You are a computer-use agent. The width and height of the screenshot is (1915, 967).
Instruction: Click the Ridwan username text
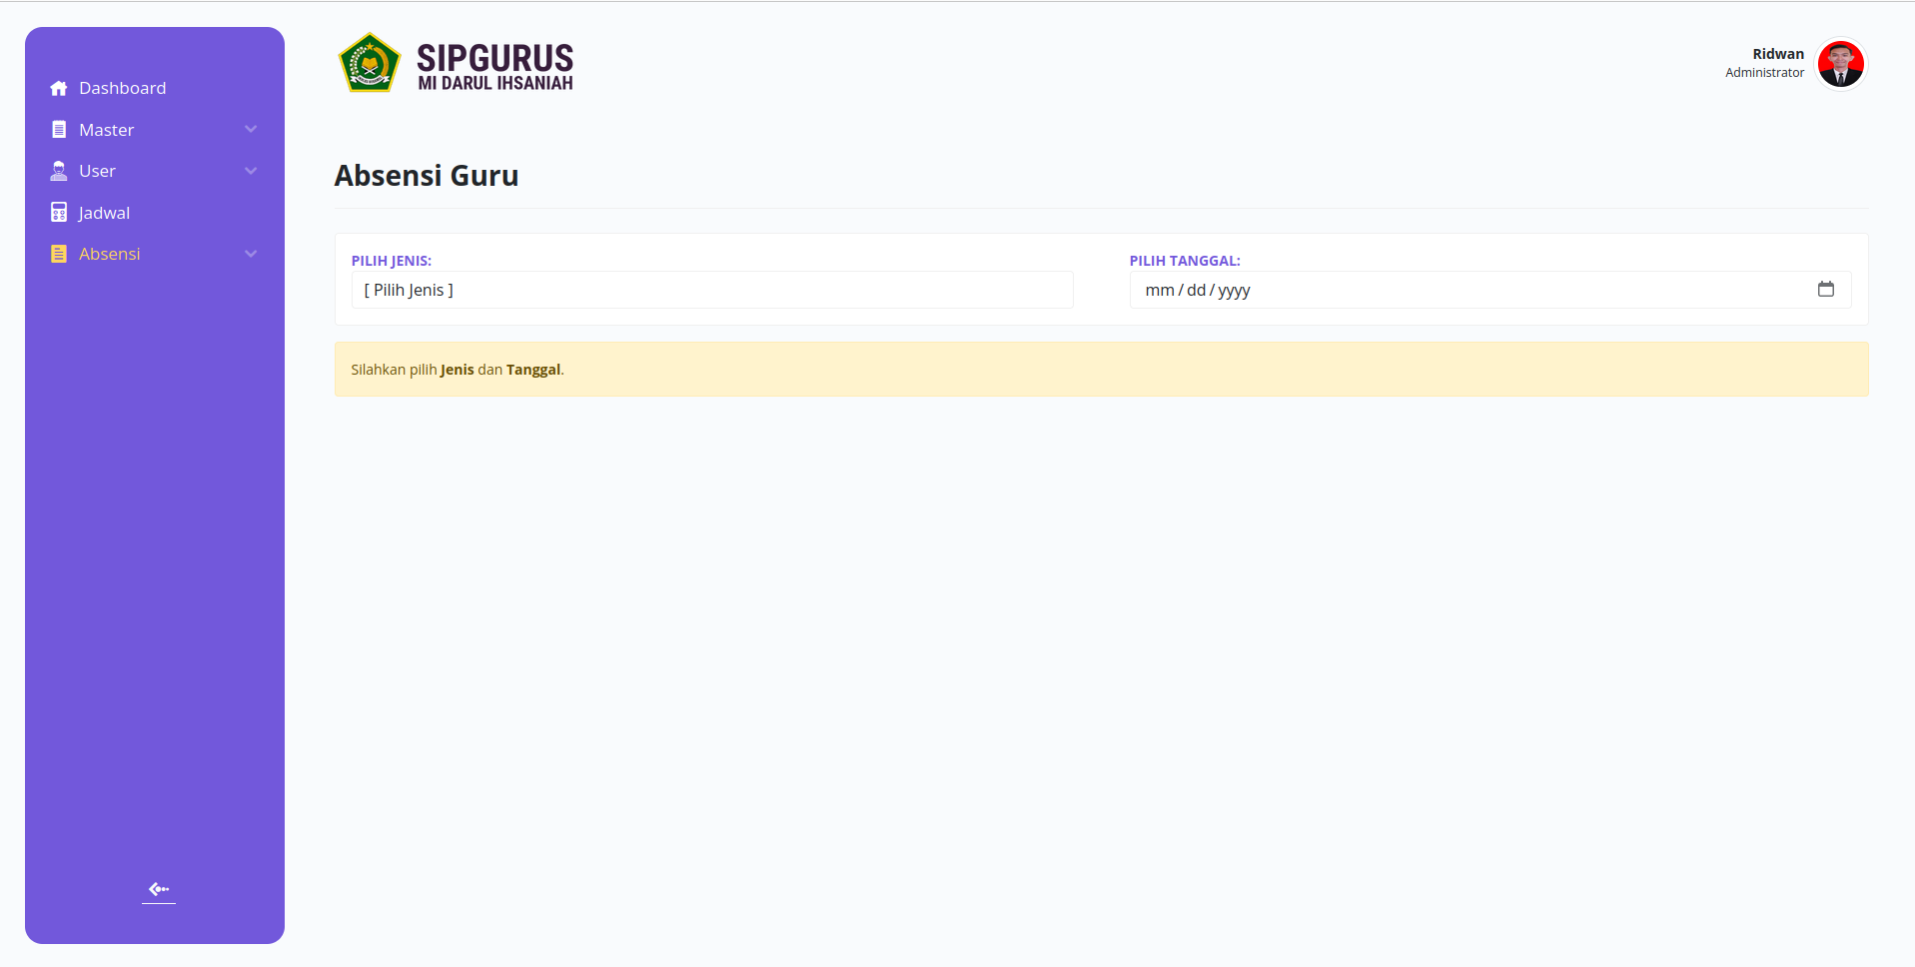pos(1778,54)
